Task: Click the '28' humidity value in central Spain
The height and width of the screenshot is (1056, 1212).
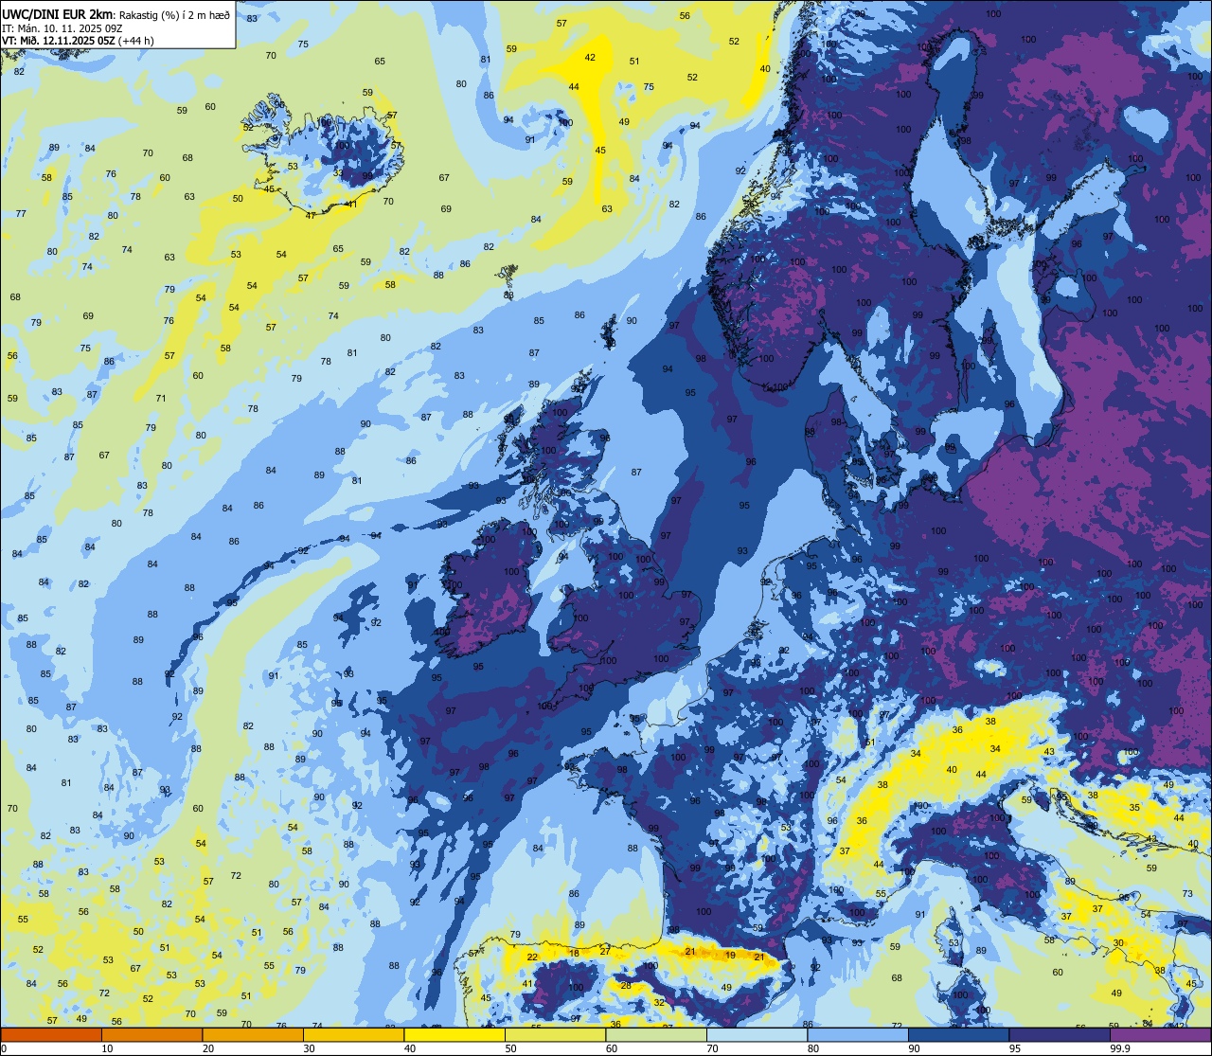Action: 626,986
